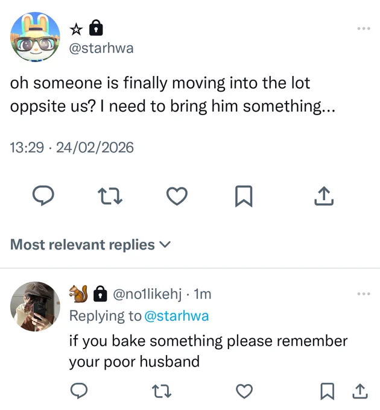The height and width of the screenshot is (410, 380).
Task: Bookmark the main starhwa tweet
Action: (x=244, y=196)
